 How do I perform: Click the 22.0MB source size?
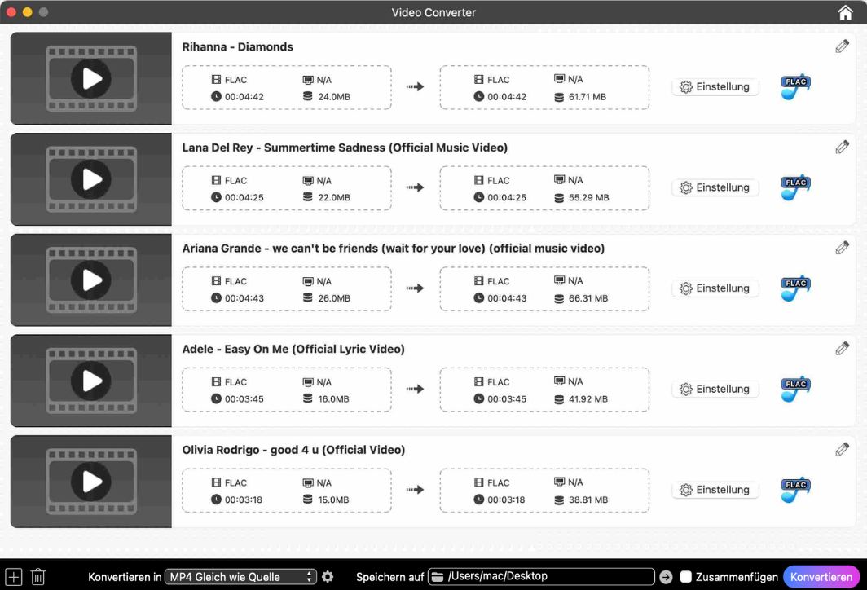[x=334, y=197]
